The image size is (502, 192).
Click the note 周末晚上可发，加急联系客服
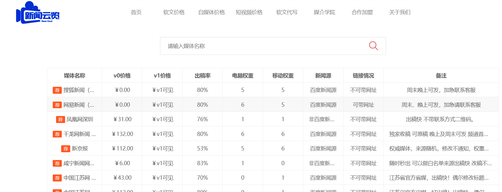click(x=441, y=90)
